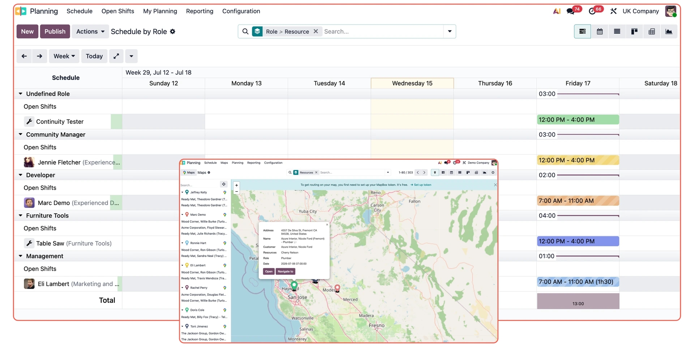
Task: Click Open button in map popup
Action: pos(269,271)
